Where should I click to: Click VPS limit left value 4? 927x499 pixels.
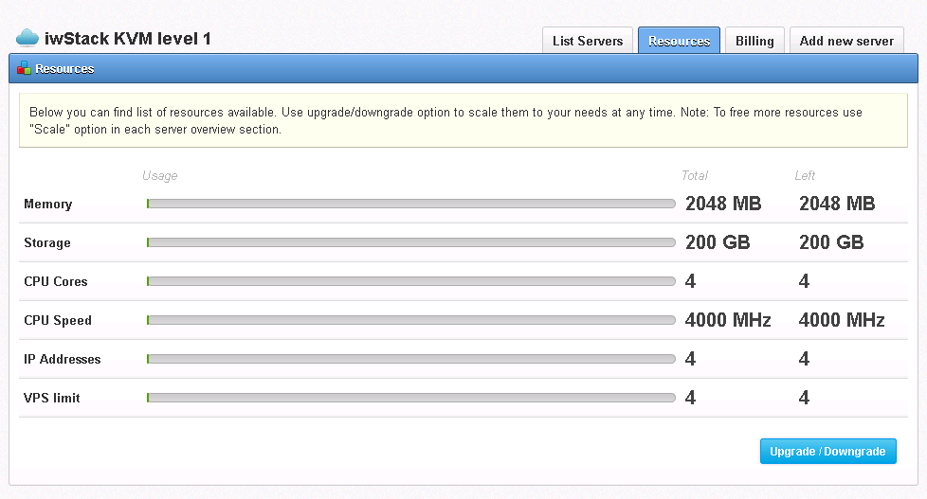coord(804,398)
